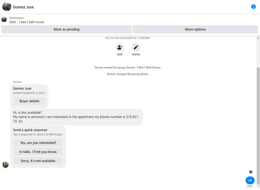
Task: Open Buyer details
Action: [x=29, y=101]
